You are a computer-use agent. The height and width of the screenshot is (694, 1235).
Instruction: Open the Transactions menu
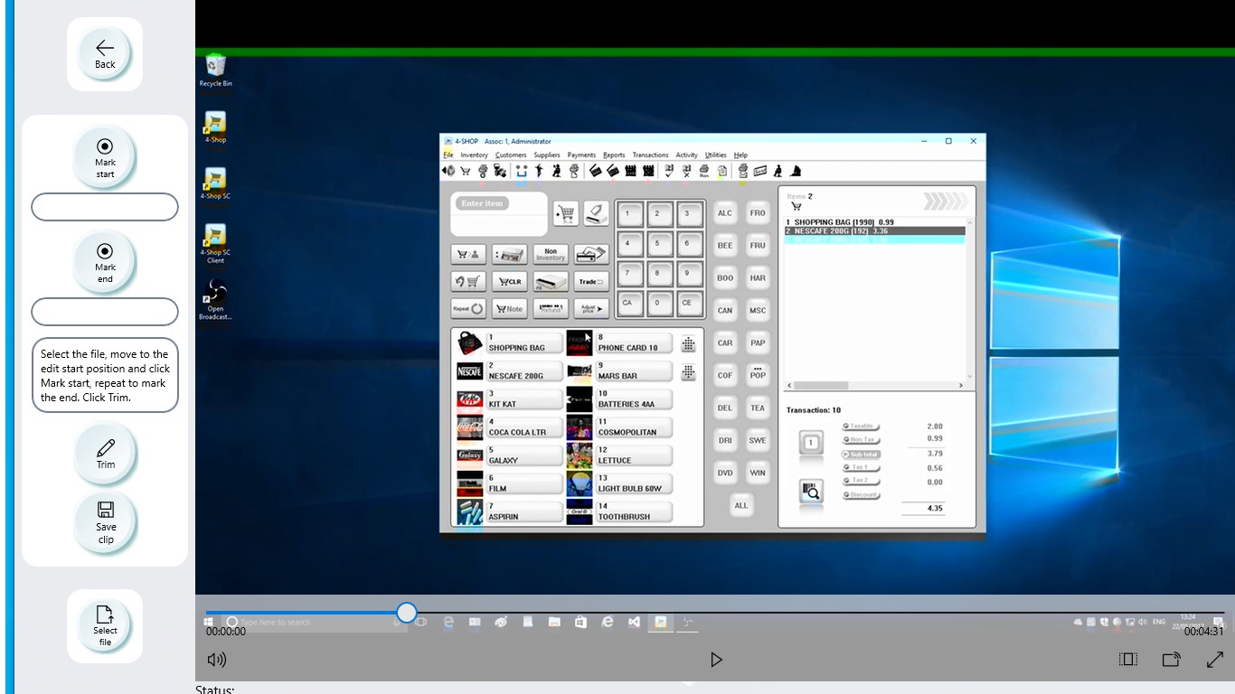[650, 155]
